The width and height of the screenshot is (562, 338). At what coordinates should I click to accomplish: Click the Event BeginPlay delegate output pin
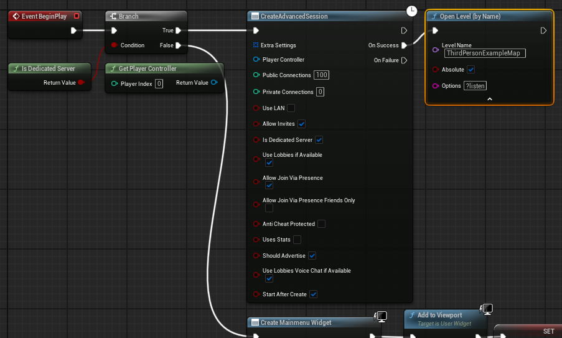[x=77, y=16]
